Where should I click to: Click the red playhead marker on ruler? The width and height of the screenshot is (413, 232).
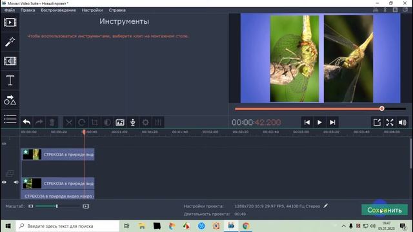[84, 131]
